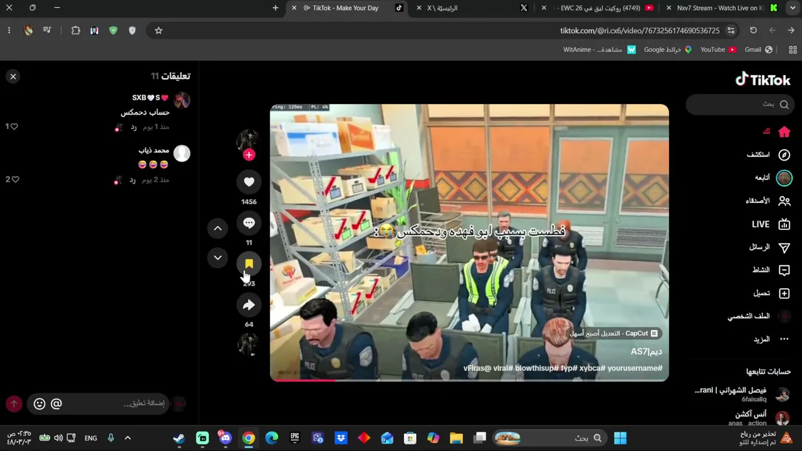Reply to SXB's comment with رد
802x451 pixels.
133,127
